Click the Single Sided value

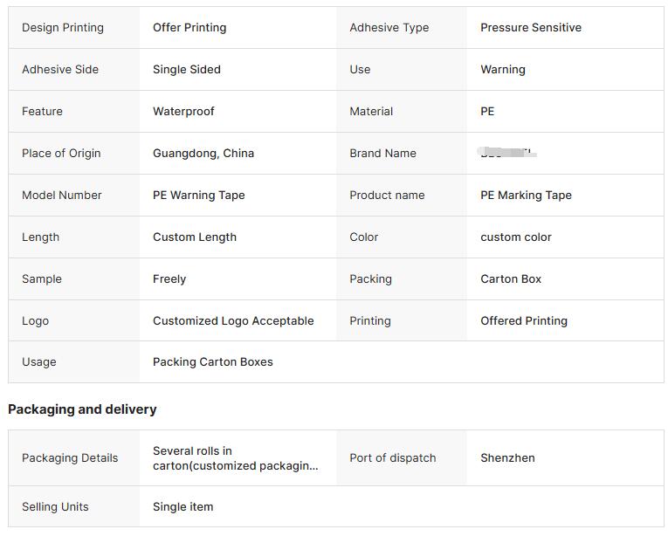click(187, 70)
